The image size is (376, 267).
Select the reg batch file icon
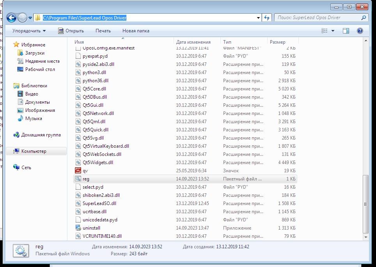point(78,179)
